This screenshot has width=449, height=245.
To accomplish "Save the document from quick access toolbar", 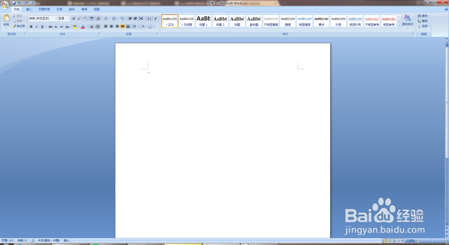I will tap(14, 3).
